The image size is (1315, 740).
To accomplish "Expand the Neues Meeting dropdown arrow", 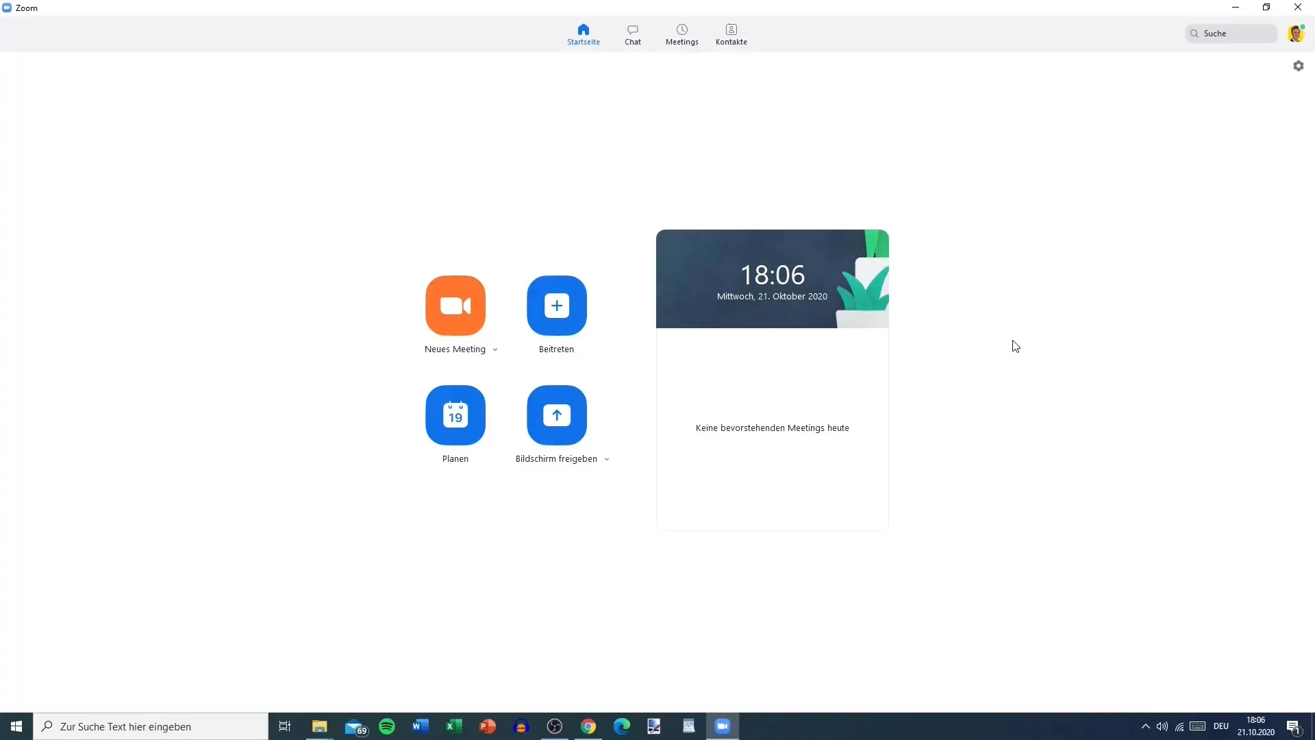I will click(495, 349).
